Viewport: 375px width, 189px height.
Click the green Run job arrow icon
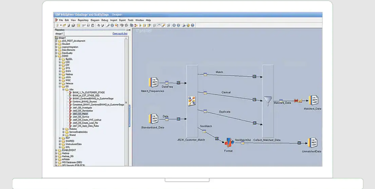click(140, 25)
